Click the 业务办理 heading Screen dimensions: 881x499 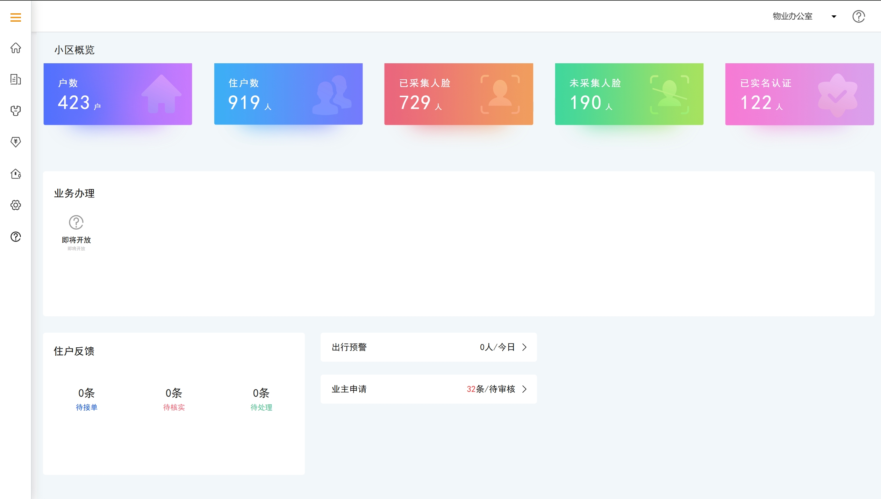[74, 193]
